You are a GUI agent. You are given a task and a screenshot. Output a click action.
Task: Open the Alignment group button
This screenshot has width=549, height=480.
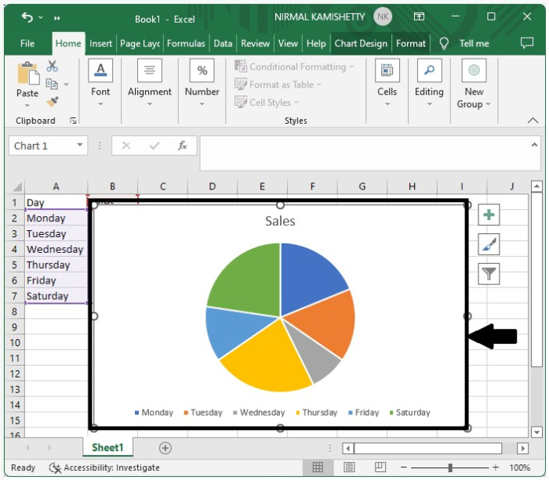point(150,83)
